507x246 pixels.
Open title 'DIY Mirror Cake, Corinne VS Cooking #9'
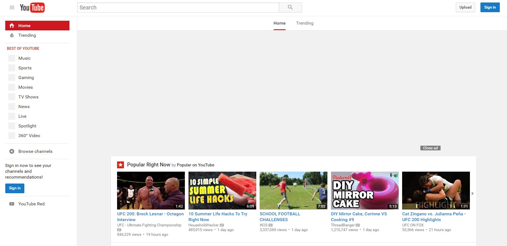359,217
